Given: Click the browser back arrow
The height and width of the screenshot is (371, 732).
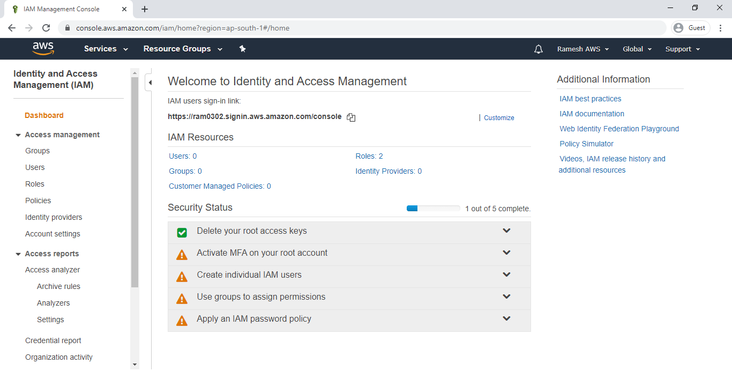Looking at the screenshot, I should (x=12, y=28).
